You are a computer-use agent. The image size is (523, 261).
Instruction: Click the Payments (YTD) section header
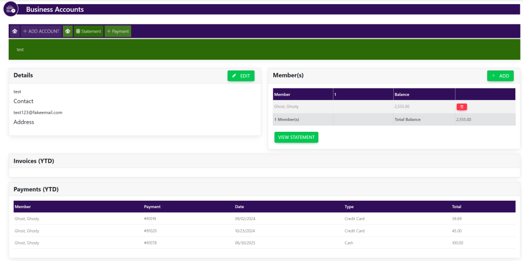(36, 189)
